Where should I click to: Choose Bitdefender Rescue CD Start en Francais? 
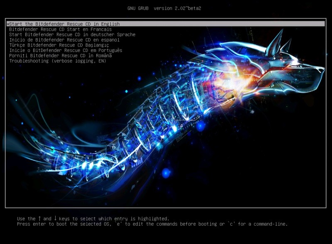[60, 29]
